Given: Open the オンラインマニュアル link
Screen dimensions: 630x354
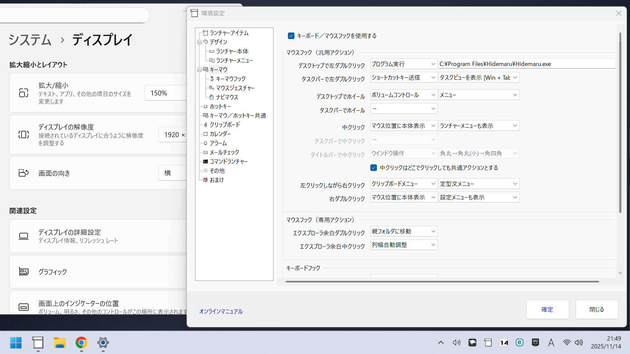Looking at the screenshot, I should tap(221, 311).
